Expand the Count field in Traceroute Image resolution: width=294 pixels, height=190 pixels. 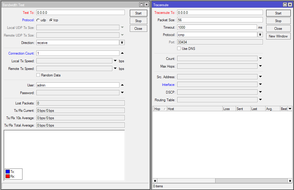(261, 58)
